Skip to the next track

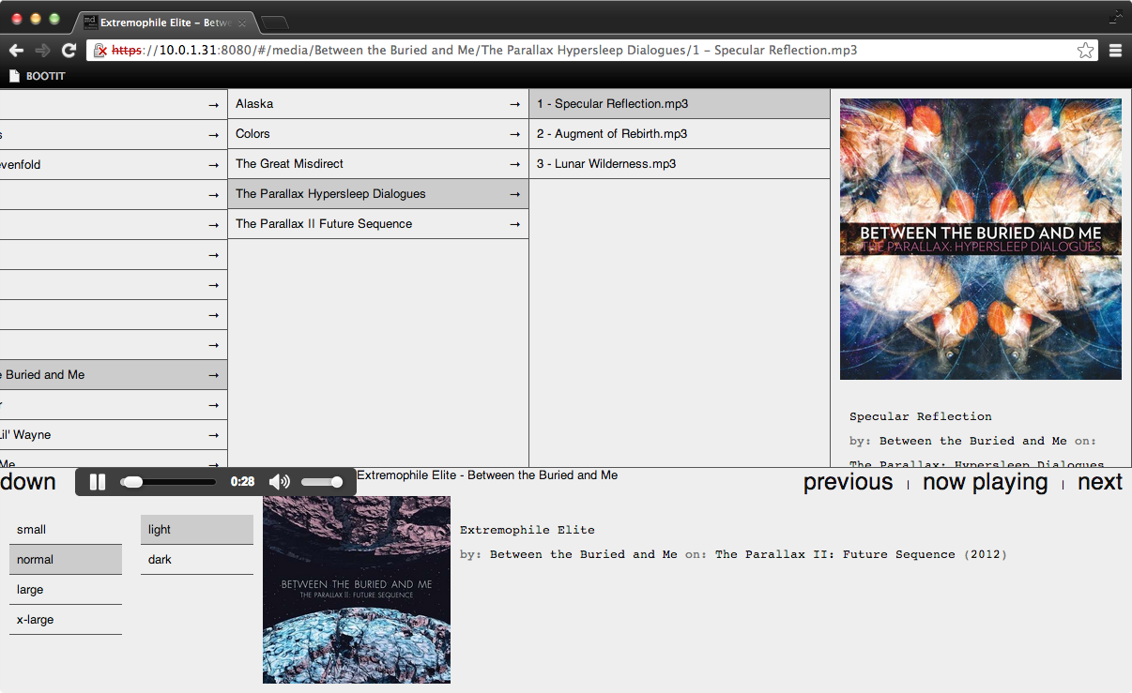pos(1100,482)
